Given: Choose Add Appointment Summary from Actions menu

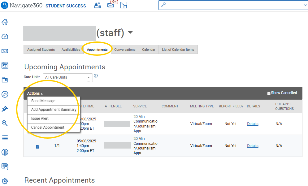Looking at the screenshot, I should [54, 110].
